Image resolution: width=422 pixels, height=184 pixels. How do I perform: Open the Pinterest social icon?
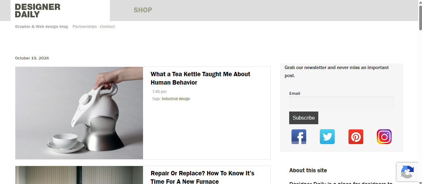point(356,137)
